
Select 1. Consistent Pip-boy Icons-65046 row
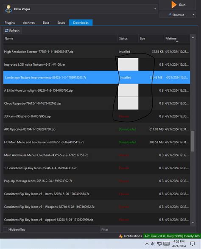[97, 168]
